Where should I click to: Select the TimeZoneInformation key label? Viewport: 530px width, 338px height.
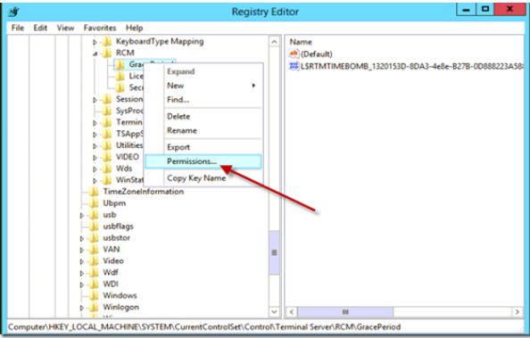coord(144,192)
